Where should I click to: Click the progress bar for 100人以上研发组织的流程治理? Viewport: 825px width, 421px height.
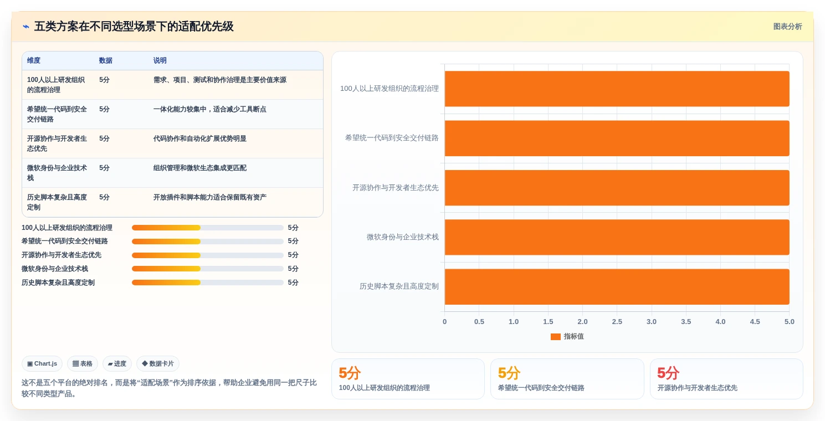[208, 228]
